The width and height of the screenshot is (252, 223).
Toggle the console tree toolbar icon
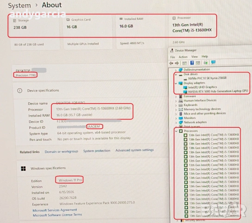click(184, 63)
